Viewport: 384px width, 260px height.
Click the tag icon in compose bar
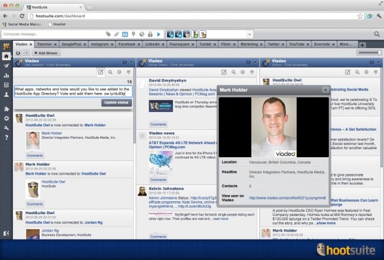(x=108, y=34)
